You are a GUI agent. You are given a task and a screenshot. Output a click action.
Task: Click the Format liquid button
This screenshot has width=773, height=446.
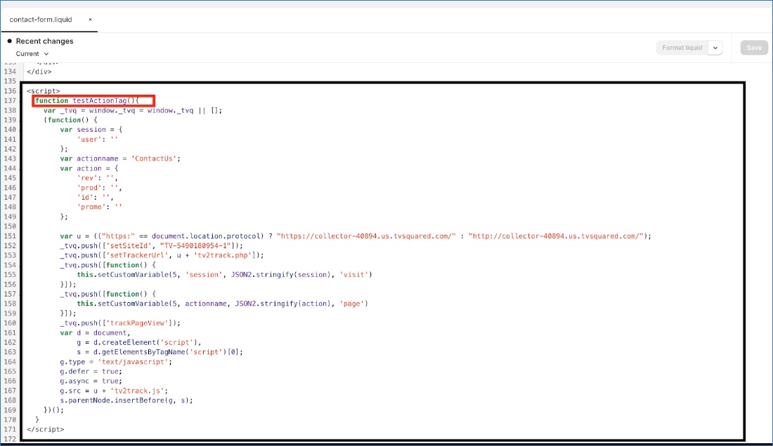pyautogui.click(x=682, y=48)
